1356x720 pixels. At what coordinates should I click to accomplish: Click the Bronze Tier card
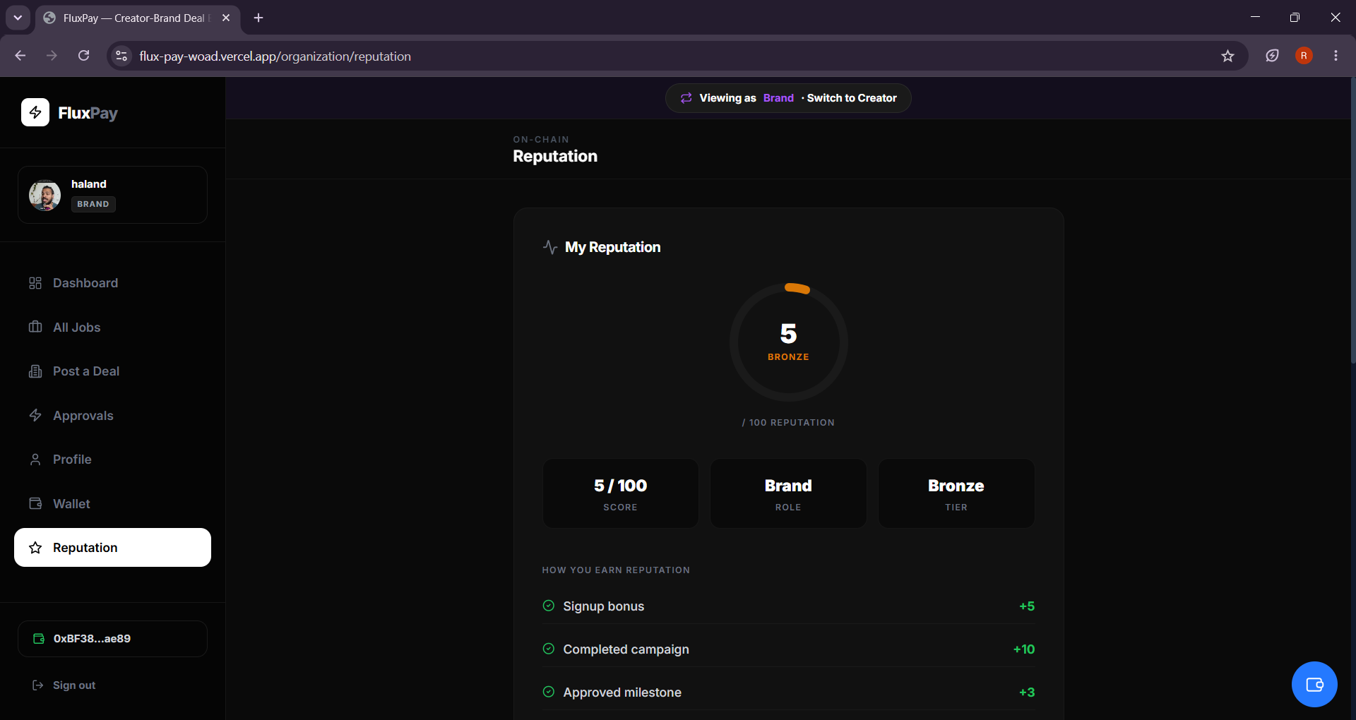[956, 493]
